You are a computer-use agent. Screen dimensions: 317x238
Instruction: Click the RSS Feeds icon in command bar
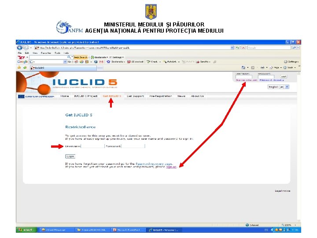(253, 67)
